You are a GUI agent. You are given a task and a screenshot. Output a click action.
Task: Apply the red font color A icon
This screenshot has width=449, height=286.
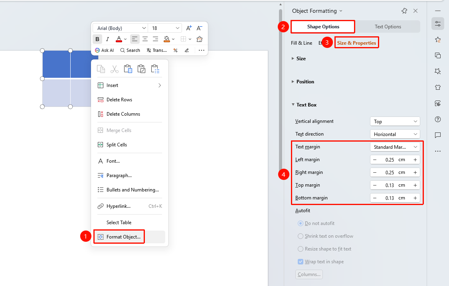click(x=119, y=39)
